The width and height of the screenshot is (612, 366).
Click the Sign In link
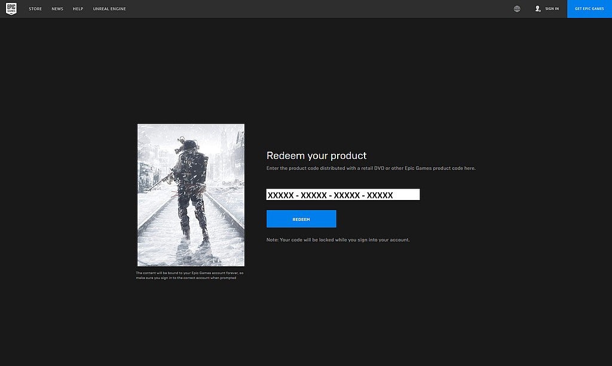[x=552, y=8]
